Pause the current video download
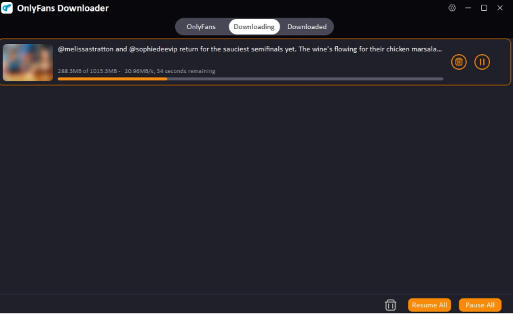Viewport: 513px width, 314px height. 482,62
